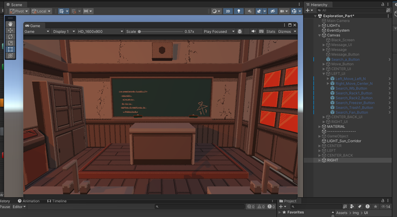397x217 pixels.
Task: Open the Pivot handle position button
Action: (x=19, y=11)
